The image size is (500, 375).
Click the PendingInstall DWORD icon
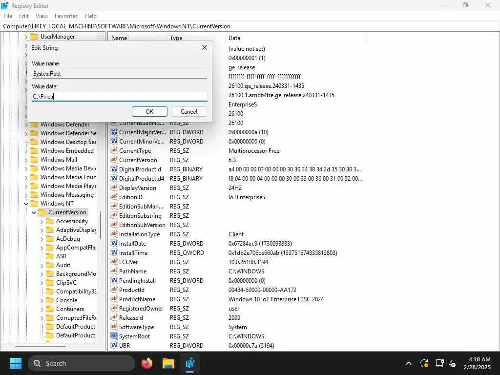click(x=114, y=280)
